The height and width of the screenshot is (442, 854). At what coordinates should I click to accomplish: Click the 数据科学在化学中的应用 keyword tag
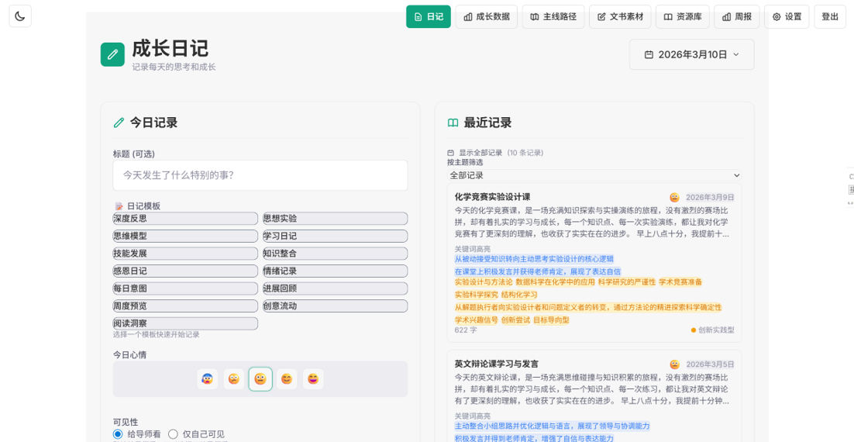click(x=555, y=282)
